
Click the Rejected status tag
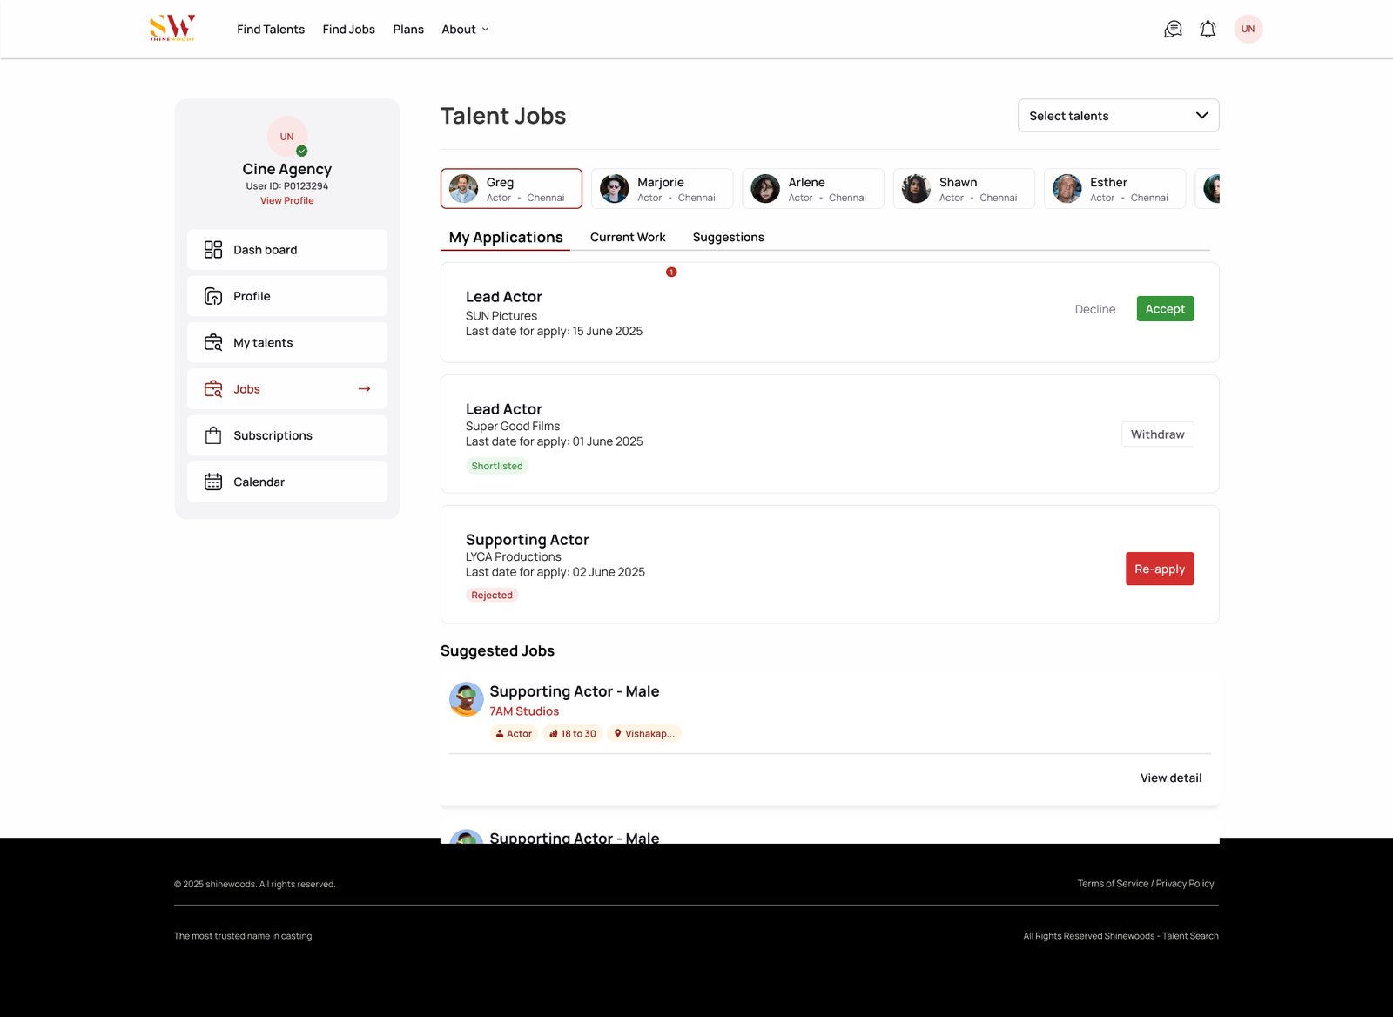[x=492, y=596]
